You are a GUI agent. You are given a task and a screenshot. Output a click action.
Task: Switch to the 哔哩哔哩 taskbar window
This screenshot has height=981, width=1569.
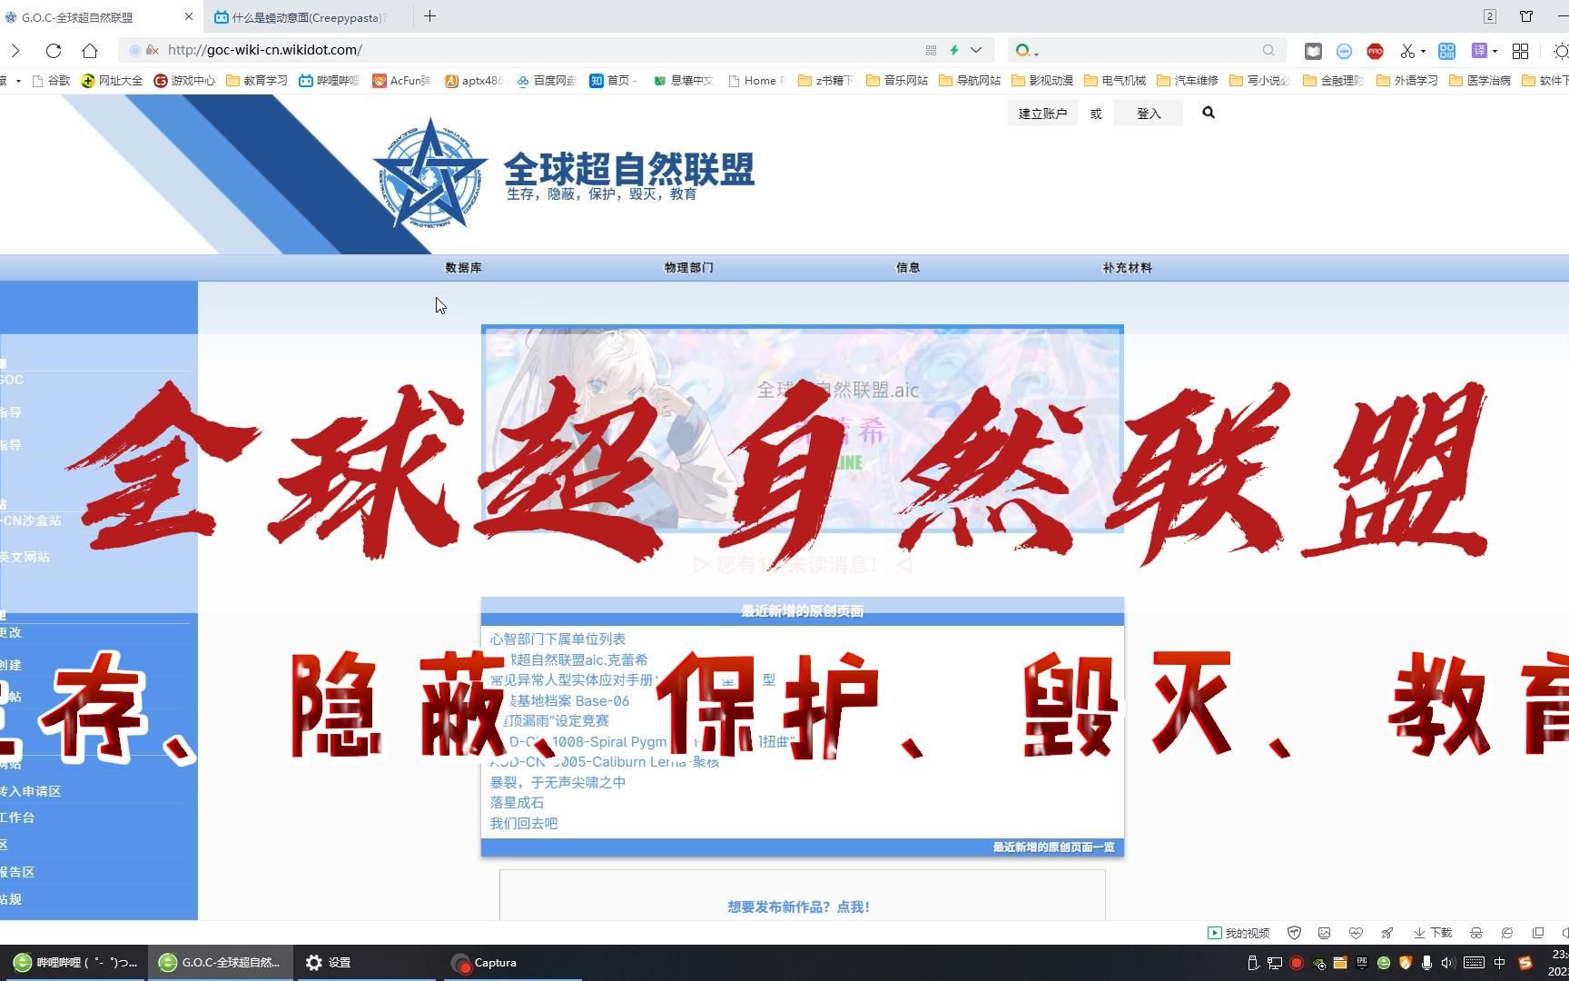(75, 963)
